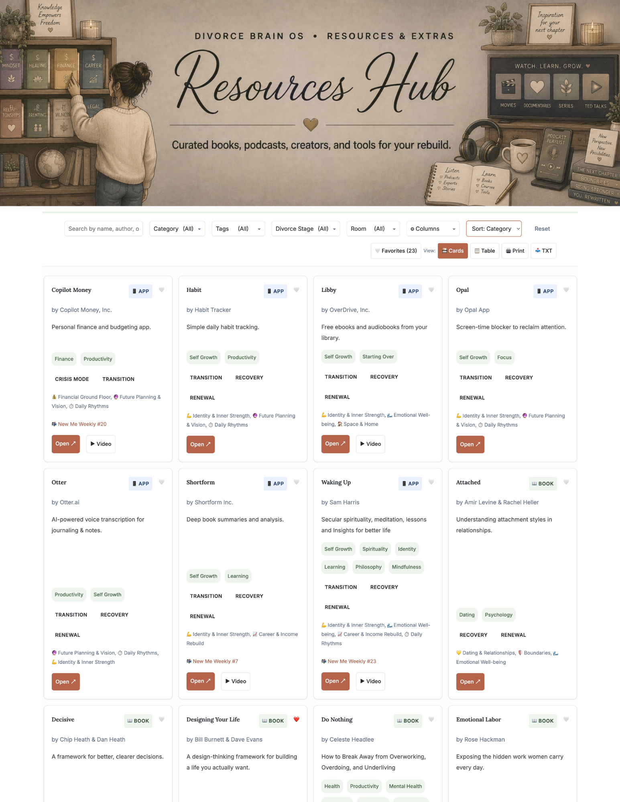This screenshot has width=620, height=802.
Task: Open the Columns dropdown
Action: point(433,229)
